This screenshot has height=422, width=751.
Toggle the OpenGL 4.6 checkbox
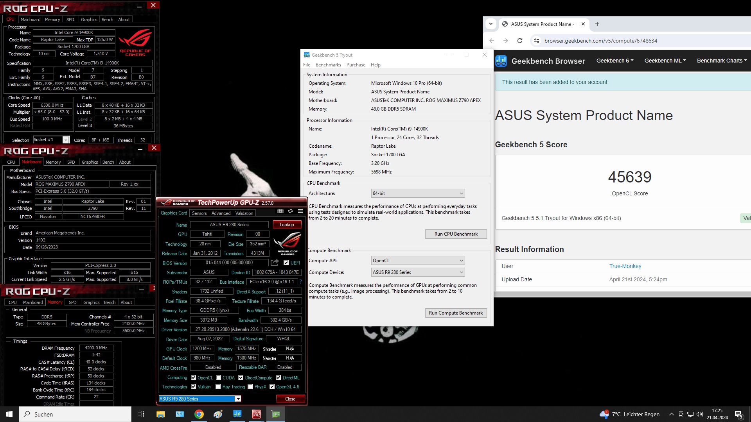pyautogui.click(x=272, y=387)
